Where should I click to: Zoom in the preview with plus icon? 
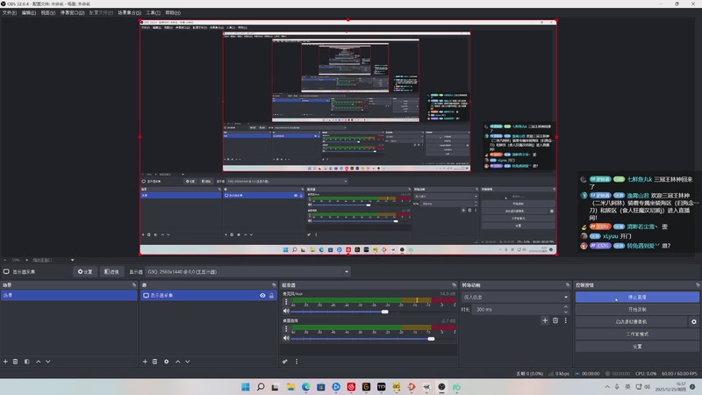[27, 260]
